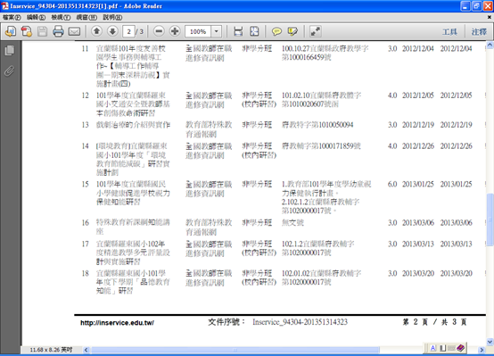The width and height of the screenshot is (494, 356).
Task: Click scroll-down arrow of vertical scrollbar
Action: click(490, 341)
